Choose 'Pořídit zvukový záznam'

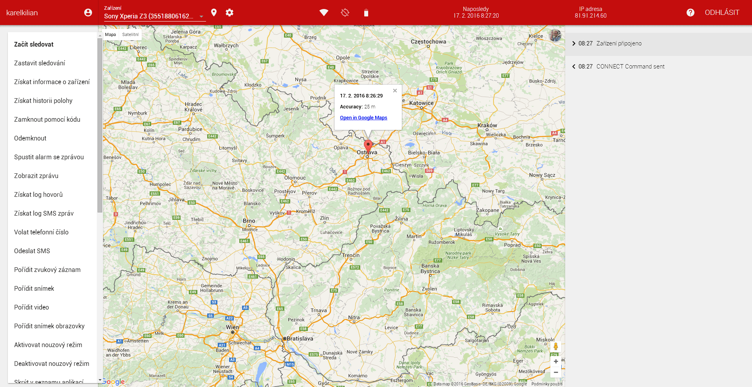pos(52,270)
